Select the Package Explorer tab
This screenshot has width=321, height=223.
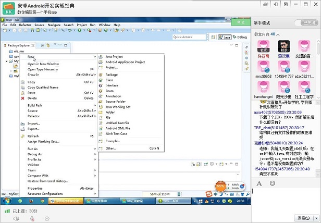click(x=18, y=45)
